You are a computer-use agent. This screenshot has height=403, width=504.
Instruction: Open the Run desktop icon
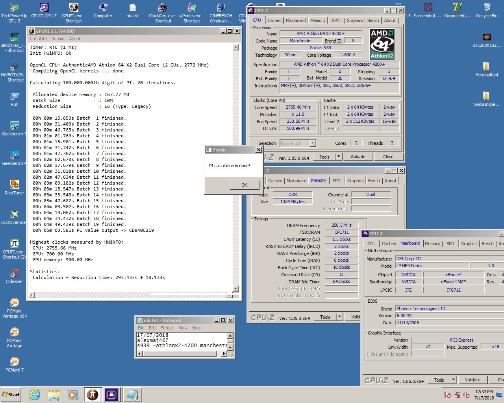click(15, 99)
